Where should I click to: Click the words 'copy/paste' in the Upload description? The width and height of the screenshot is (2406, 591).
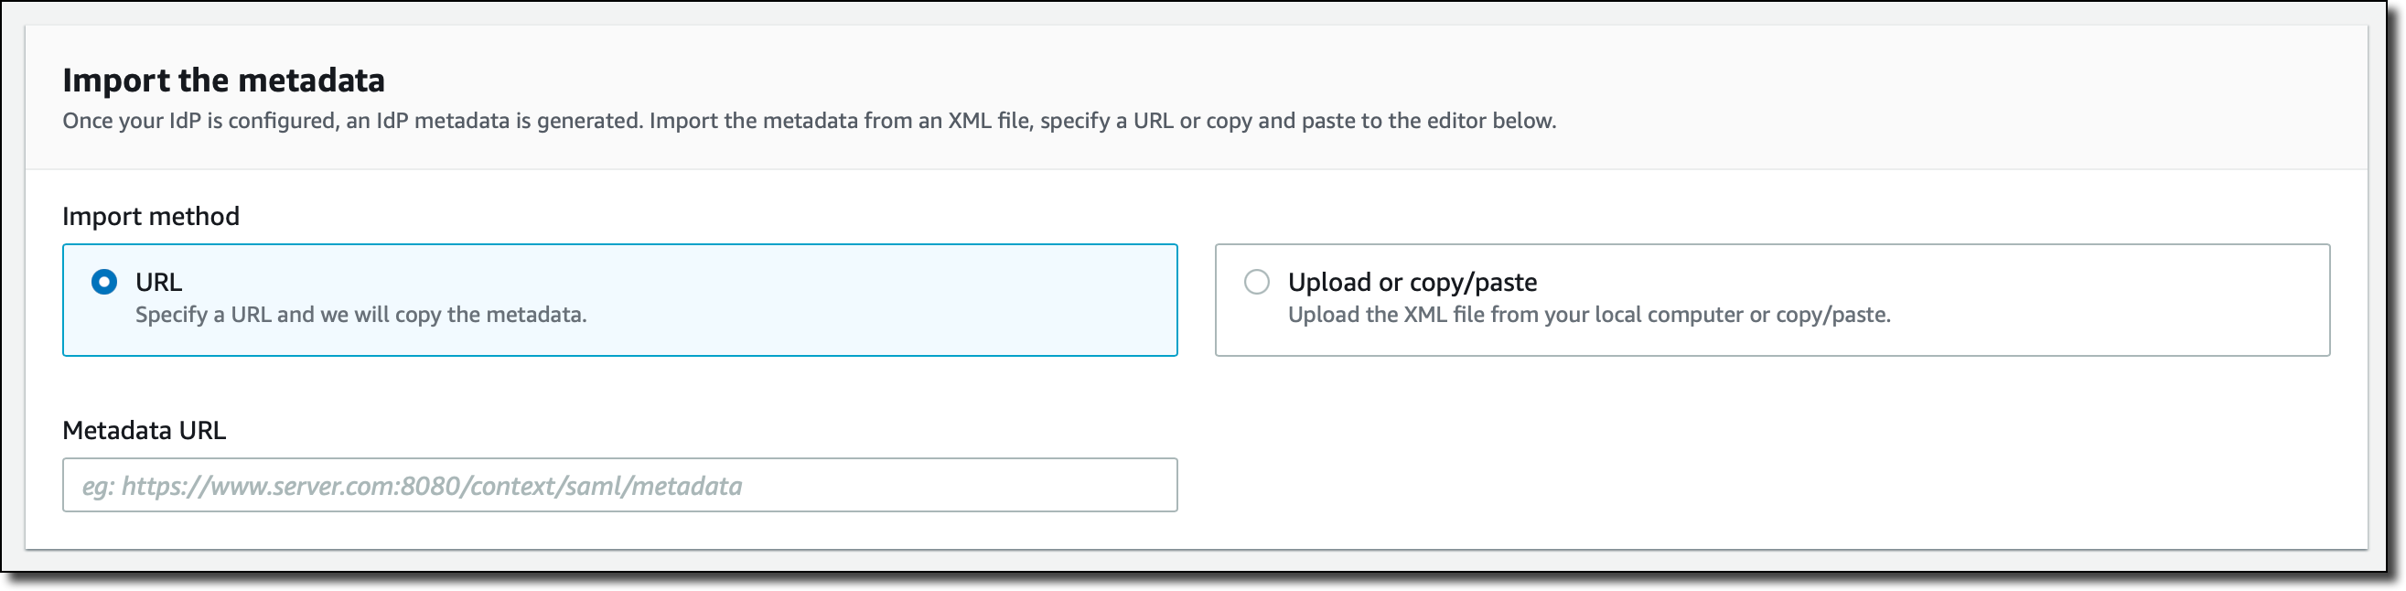click(1832, 316)
